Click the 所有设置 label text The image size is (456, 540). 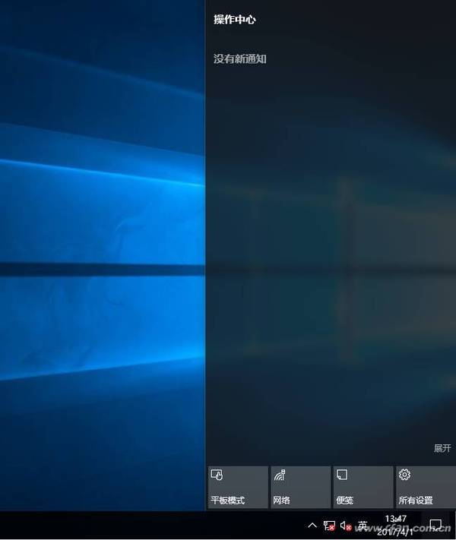coord(416,501)
